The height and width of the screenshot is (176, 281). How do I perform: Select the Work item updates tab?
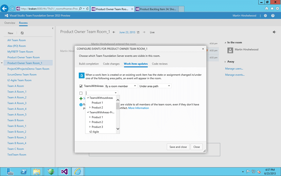(x=136, y=64)
